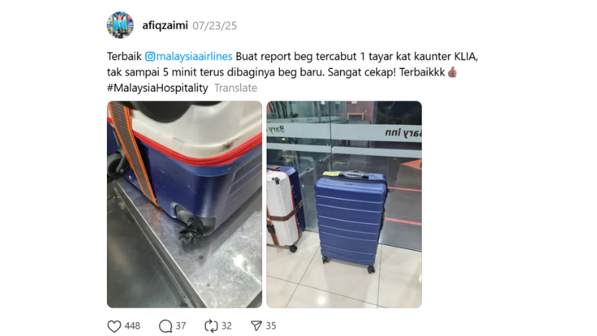This screenshot has width=597, height=336.
Task: Open afiqzaimi's profile picture avatar
Action: coord(120,25)
